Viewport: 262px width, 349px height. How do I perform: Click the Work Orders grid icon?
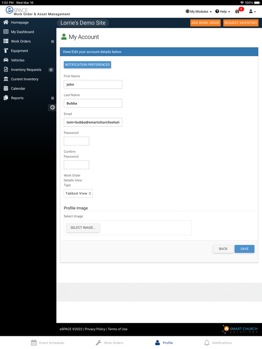tap(6, 41)
